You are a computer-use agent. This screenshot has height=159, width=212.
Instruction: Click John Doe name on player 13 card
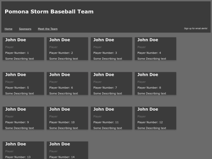click(x=16, y=144)
